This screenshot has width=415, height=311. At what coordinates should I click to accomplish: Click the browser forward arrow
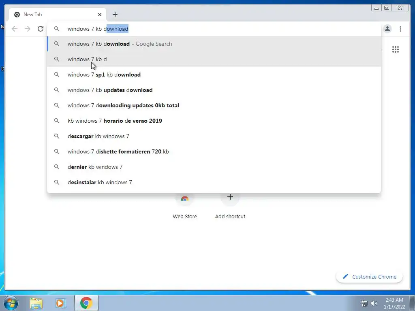click(28, 29)
